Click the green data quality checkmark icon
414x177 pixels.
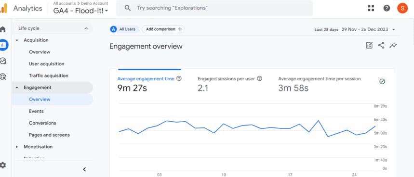coord(382,82)
